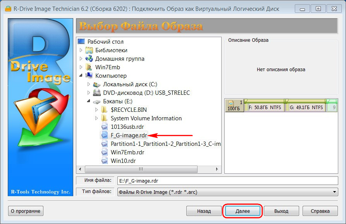This screenshot has height=224, width=346.
Task: Select the Компьютер label
Action: [111, 76]
